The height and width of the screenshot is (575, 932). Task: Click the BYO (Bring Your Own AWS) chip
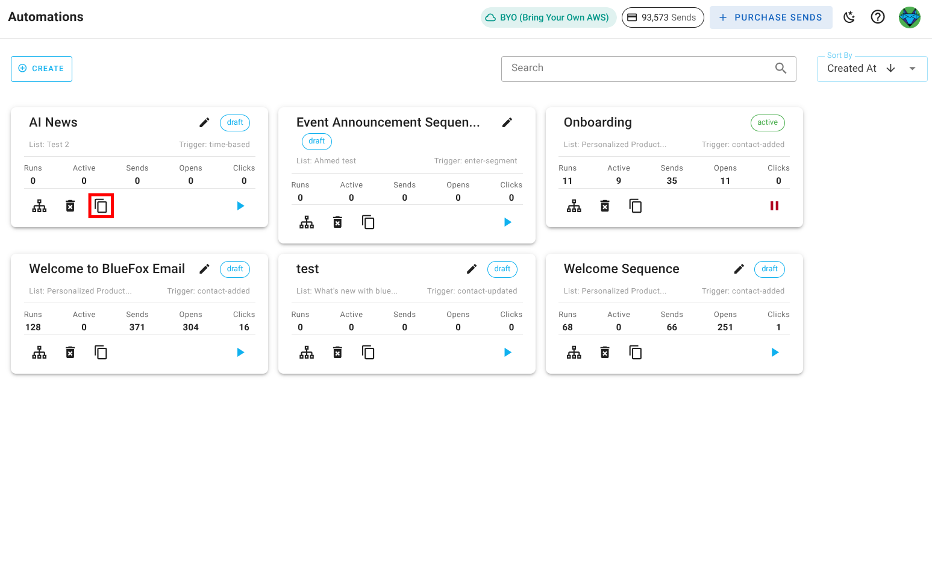548,17
